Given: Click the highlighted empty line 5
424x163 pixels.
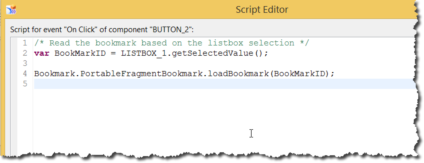Looking at the screenshot, I should pyautogui.click(x=225, y=84).
